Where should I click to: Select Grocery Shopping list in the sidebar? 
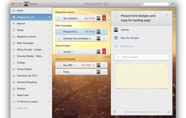[x=31, y=82]
